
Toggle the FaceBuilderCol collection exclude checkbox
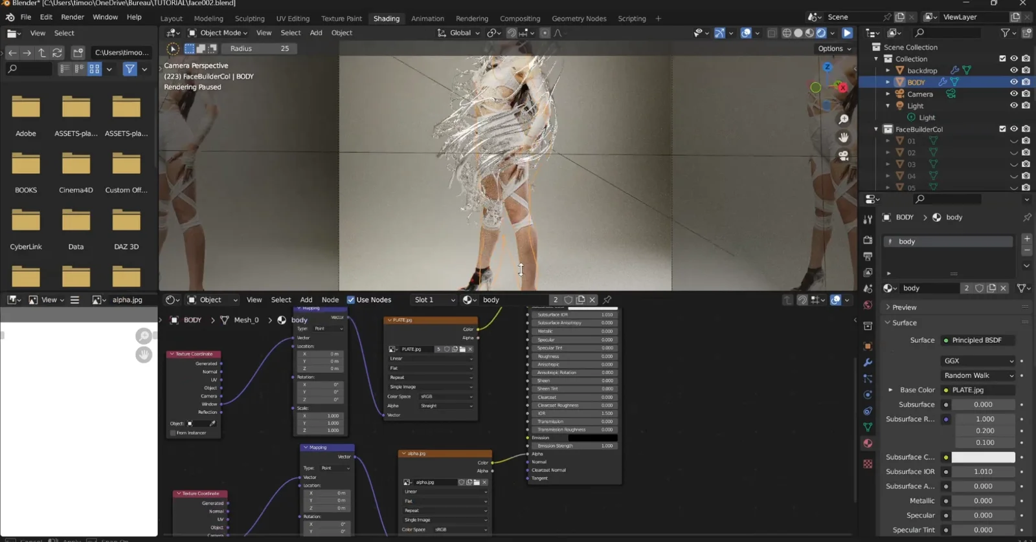(x=1002, y=129)
